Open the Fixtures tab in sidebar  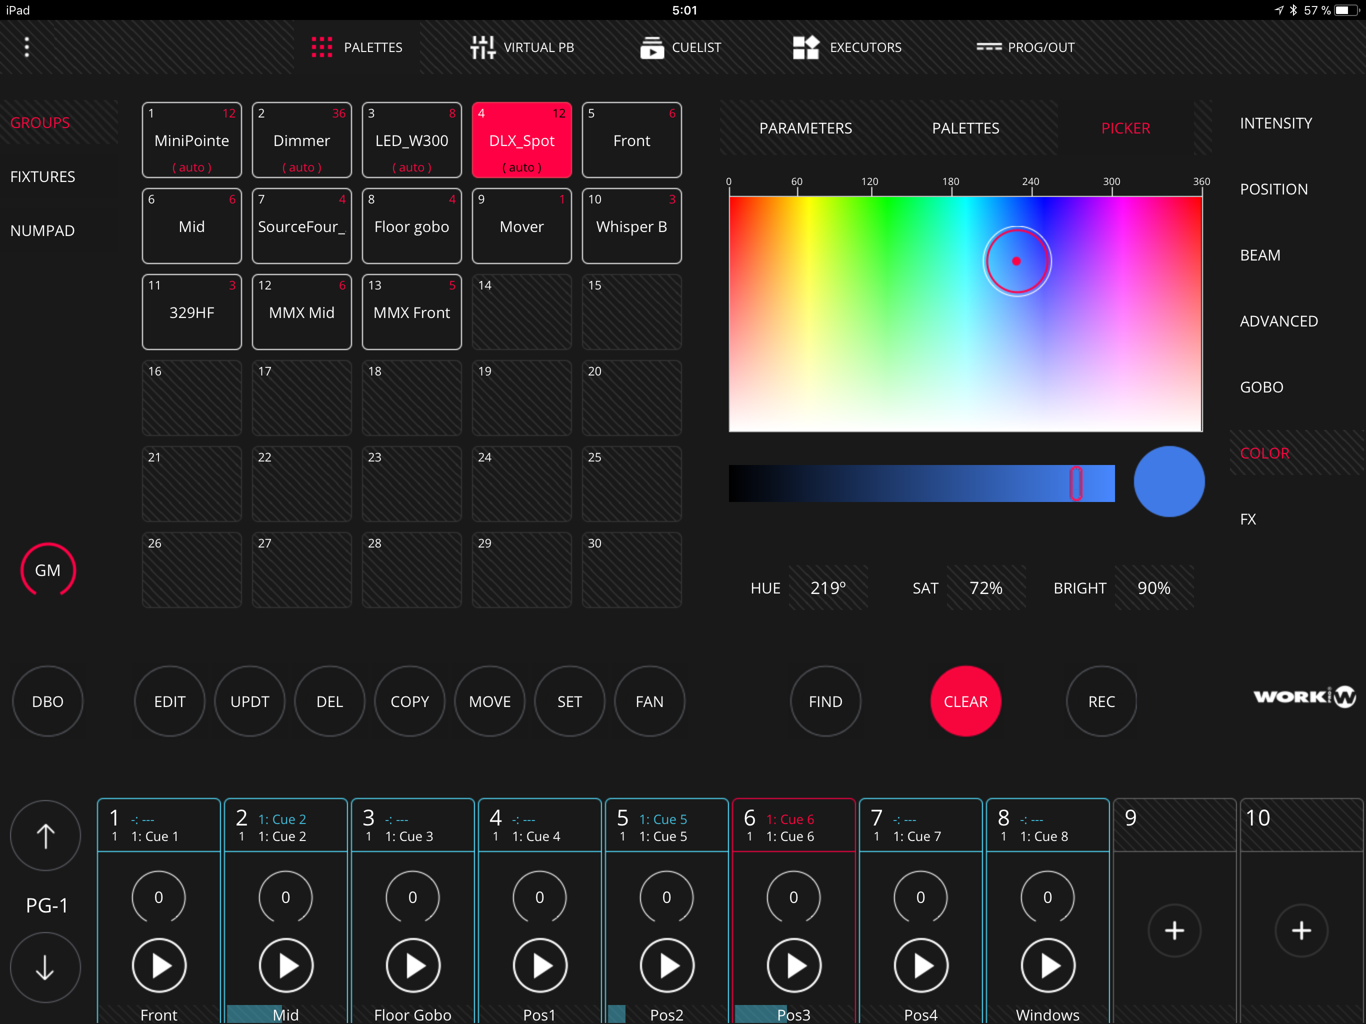point(42,176)
